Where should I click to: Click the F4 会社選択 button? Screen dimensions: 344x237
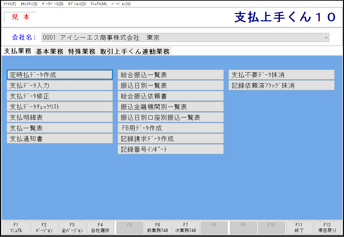click(x=101, y=228)
